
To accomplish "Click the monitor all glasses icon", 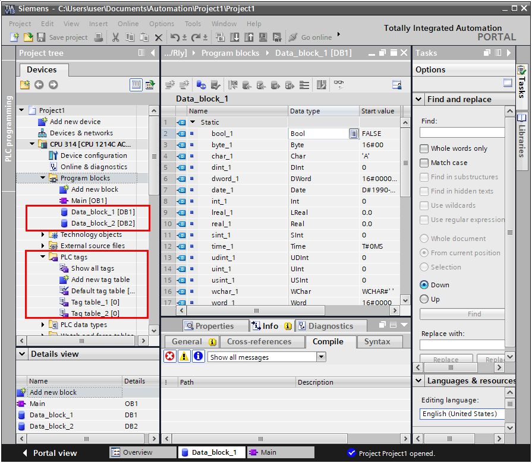I will [338, 85].
